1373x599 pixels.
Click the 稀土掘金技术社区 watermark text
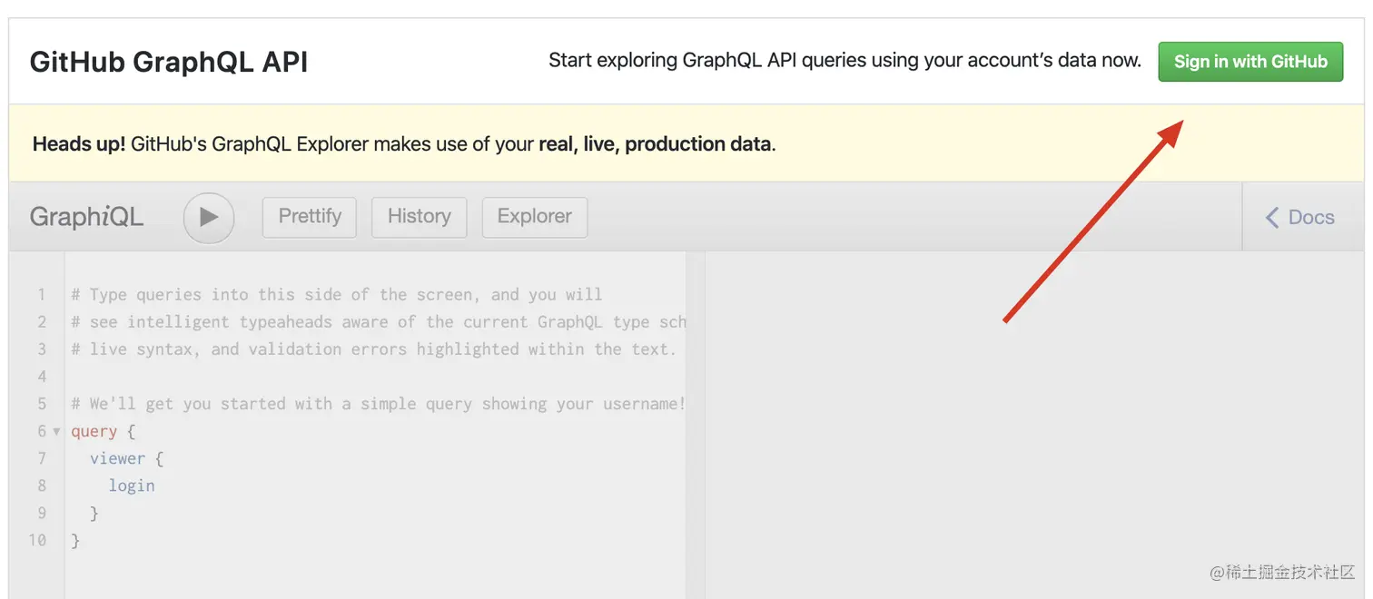pyautogui.click(x=1281, y=574)
